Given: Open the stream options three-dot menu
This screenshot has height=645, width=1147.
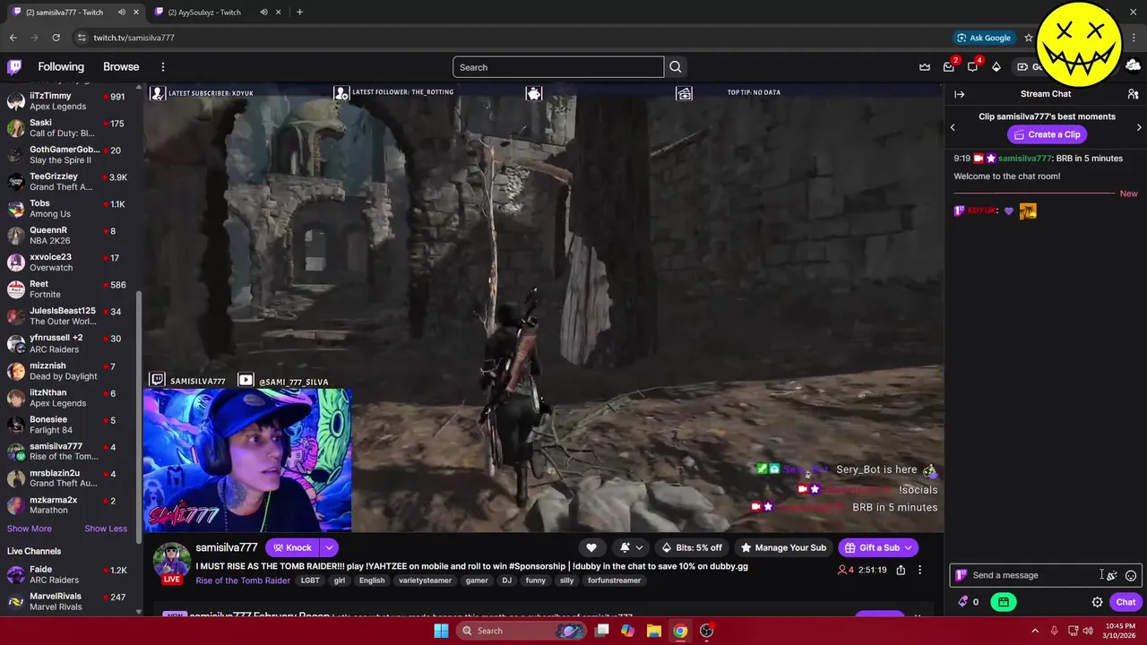Looking at the screenshot, I should click(919, 570).
